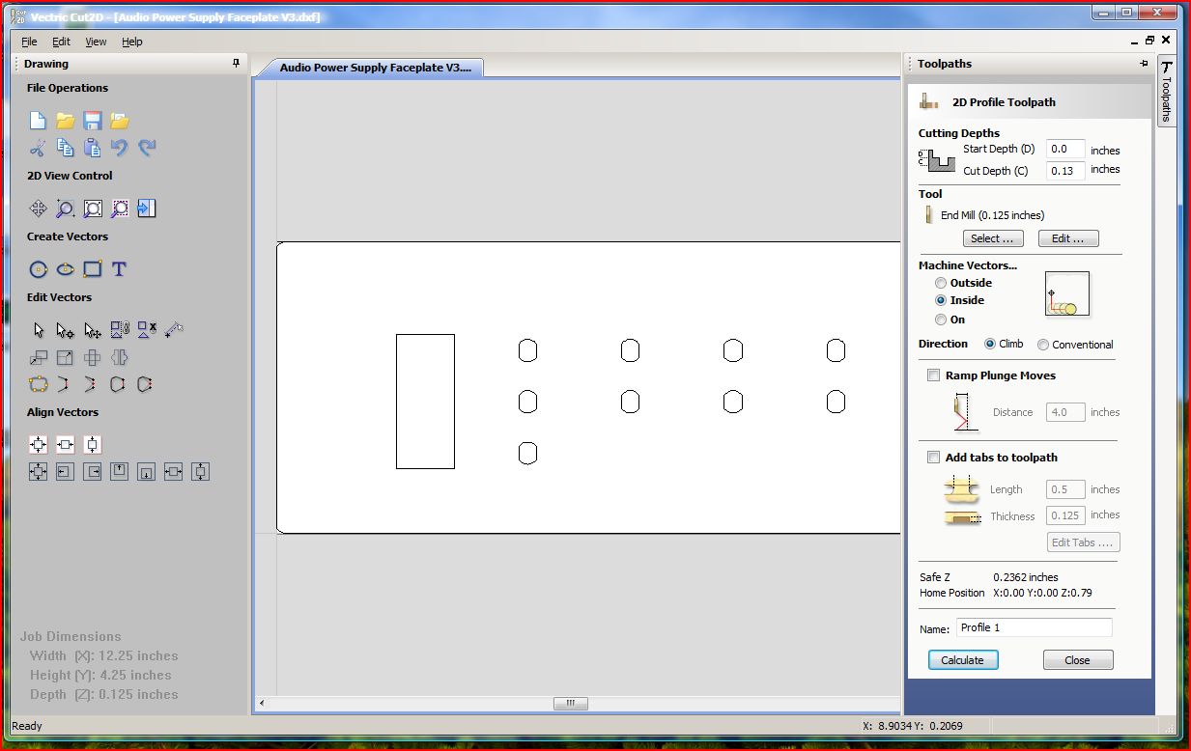Open the View menu

[95, 42]
